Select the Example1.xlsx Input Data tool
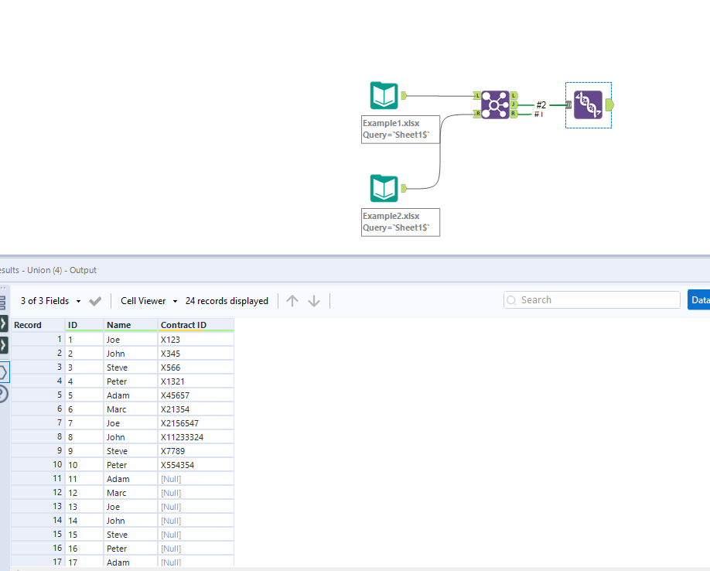This screenshot has height=571, width=710. pos(384,95)
